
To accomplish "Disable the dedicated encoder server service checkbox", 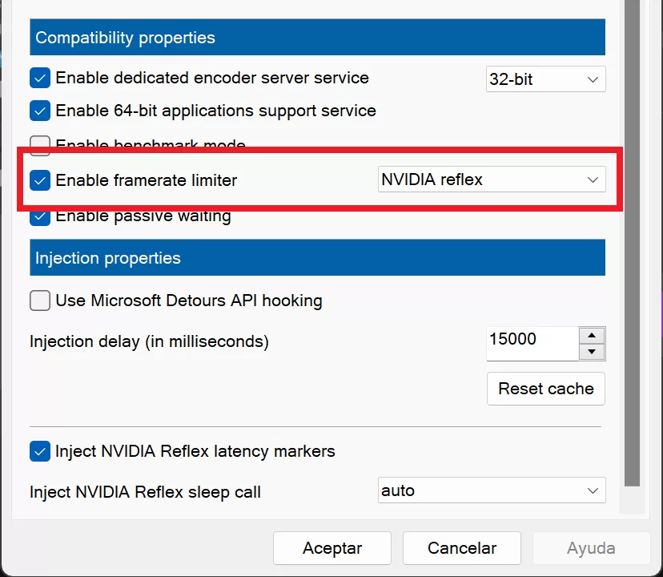I will [40, 79].
